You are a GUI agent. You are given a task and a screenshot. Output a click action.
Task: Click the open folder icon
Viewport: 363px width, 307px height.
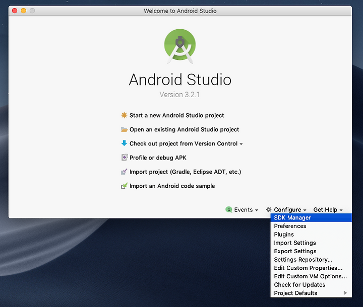(125, 129)
